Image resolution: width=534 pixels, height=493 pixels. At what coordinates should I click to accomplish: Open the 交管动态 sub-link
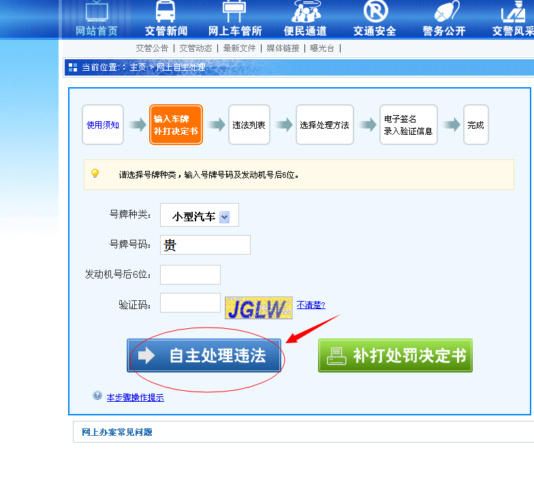tap(195, 48)
